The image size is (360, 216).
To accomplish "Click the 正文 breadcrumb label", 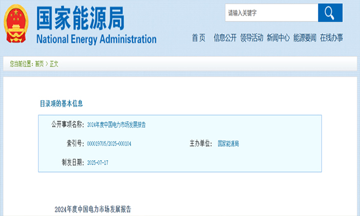I will point(54,64).
